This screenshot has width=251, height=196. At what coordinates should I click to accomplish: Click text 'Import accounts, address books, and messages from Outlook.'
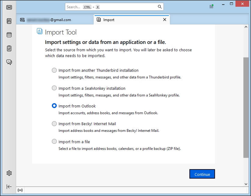tap(108, 113)
